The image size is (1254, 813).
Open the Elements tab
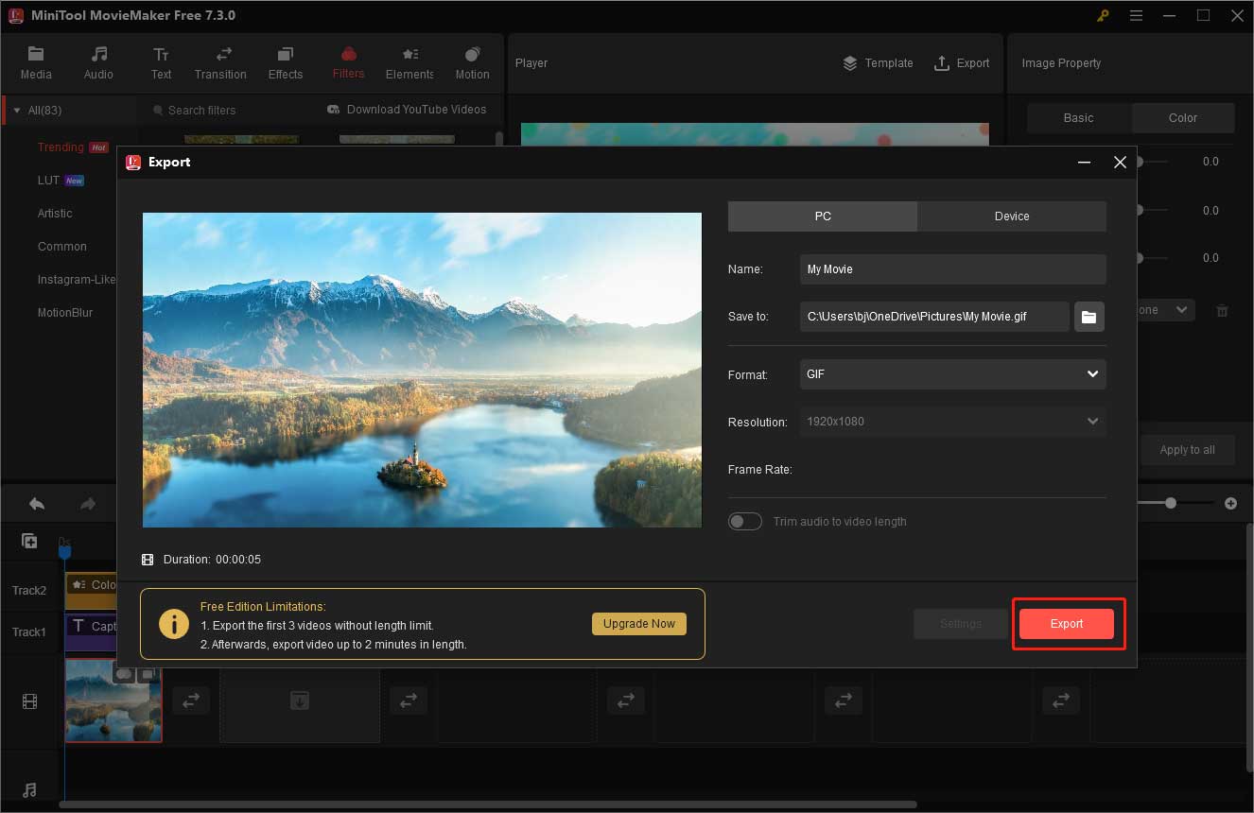pos(409,62)
